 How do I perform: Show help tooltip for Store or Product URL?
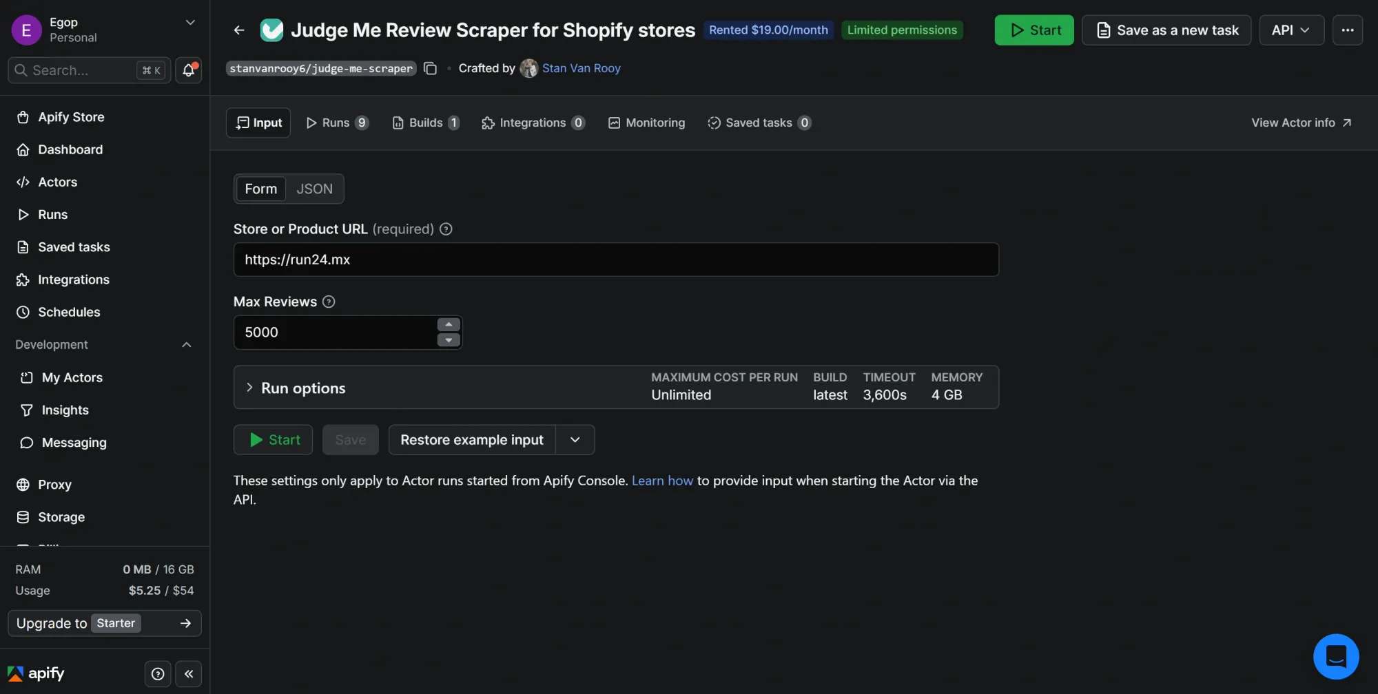446,229
